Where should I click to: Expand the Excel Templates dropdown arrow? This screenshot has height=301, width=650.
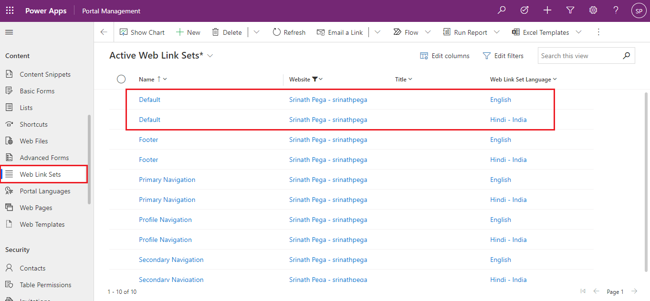click(x=578, y=32)
